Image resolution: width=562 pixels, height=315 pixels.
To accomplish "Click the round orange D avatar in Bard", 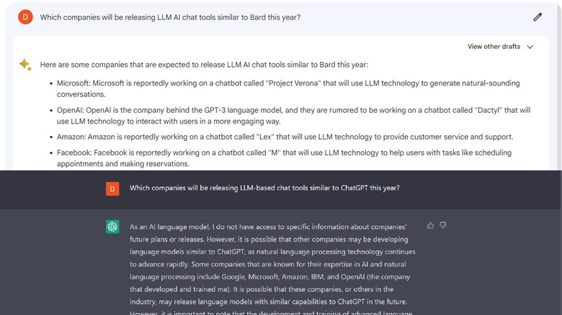I will pos(25,17).
